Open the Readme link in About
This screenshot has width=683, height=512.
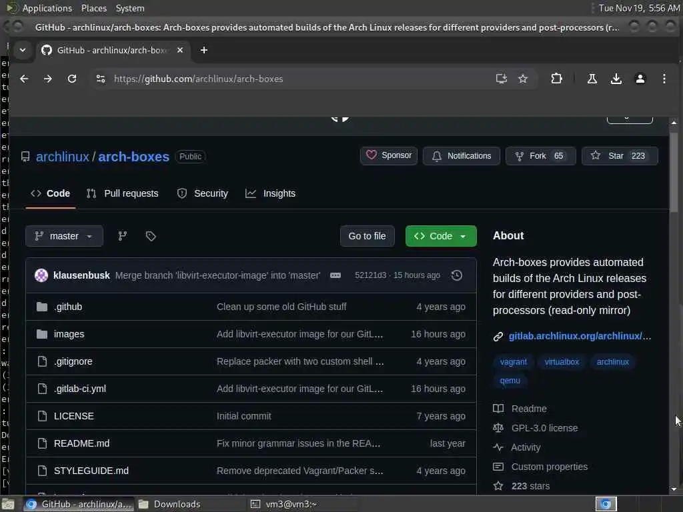529,409
